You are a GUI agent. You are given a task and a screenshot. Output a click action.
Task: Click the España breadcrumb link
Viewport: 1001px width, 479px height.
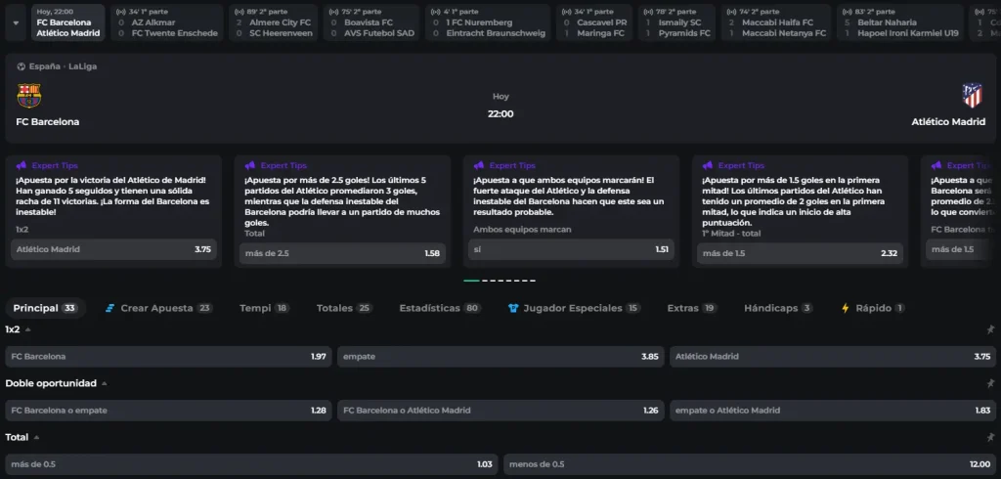pyautogui.click(x=45, y=66)
